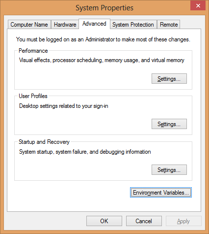The width and height of the screenshot is (209, 234).
Task: Click the visual effects description text
Action: [102, 60]
